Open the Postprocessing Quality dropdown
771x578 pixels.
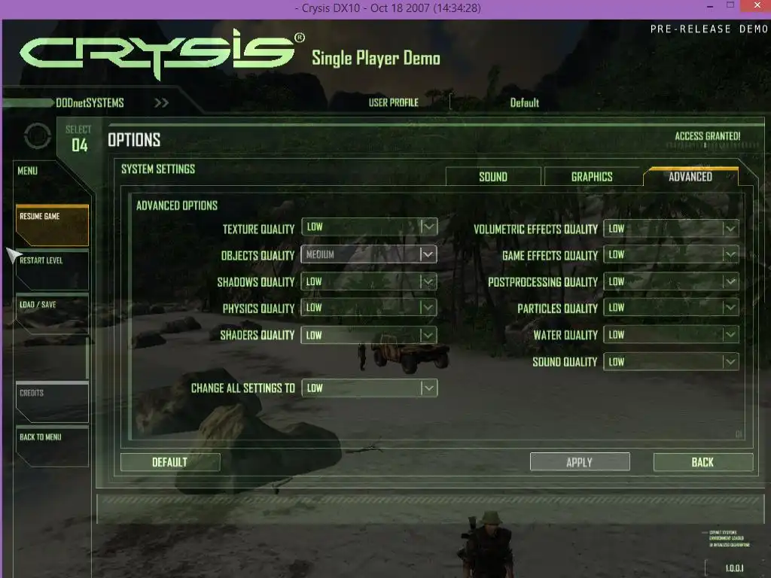tap(671, 281)
